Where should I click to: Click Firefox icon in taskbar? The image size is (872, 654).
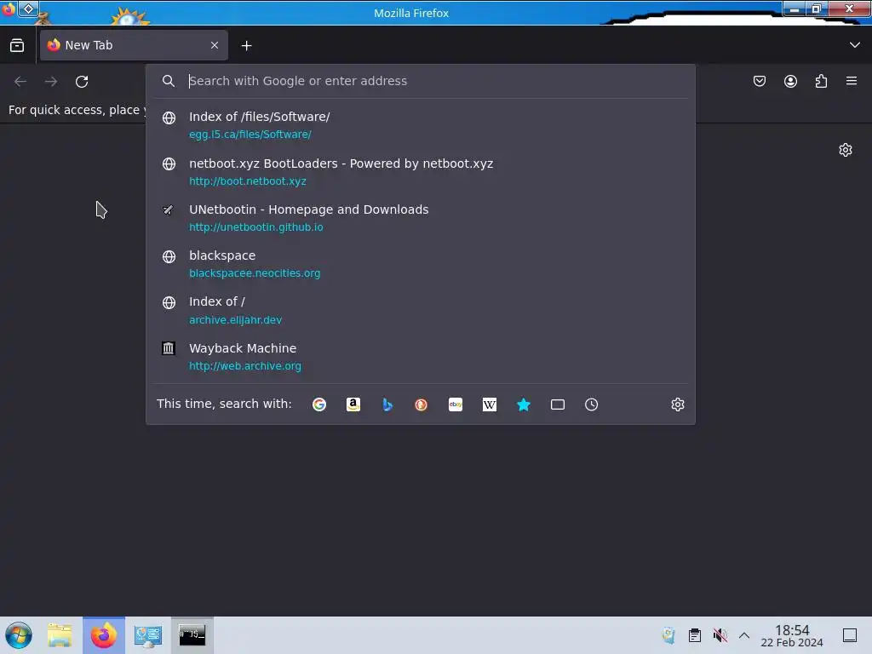pos(103,635)
